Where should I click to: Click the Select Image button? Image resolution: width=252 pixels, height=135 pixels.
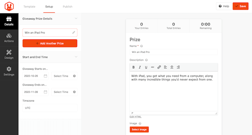139,129
